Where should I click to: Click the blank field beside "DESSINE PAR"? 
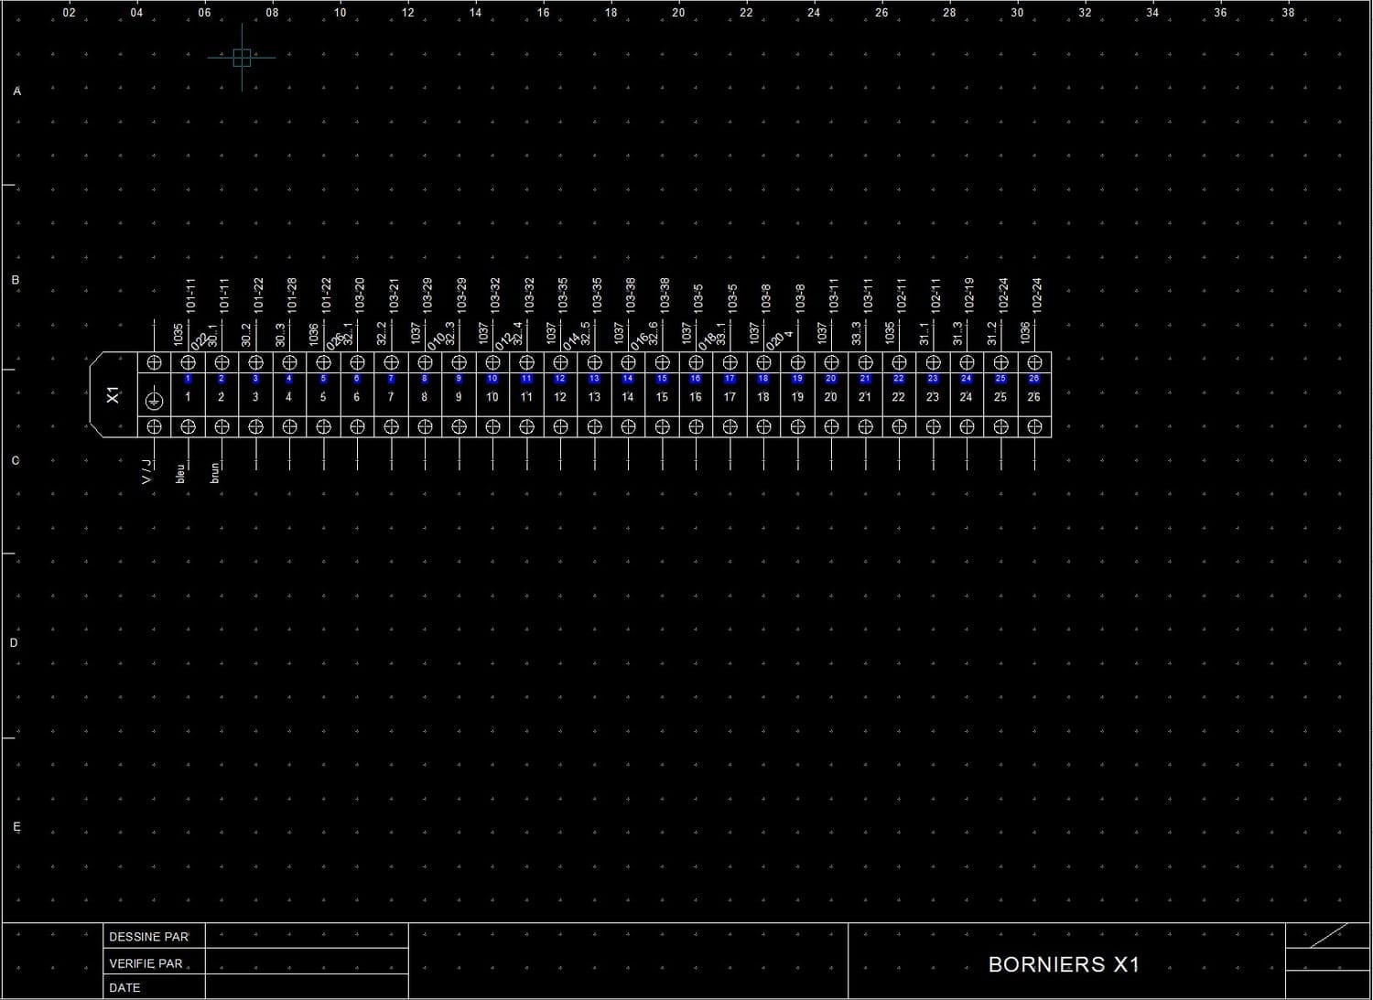coord(307,936)
